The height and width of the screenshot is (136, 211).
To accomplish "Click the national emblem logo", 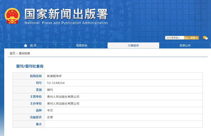I will (12, 16).
